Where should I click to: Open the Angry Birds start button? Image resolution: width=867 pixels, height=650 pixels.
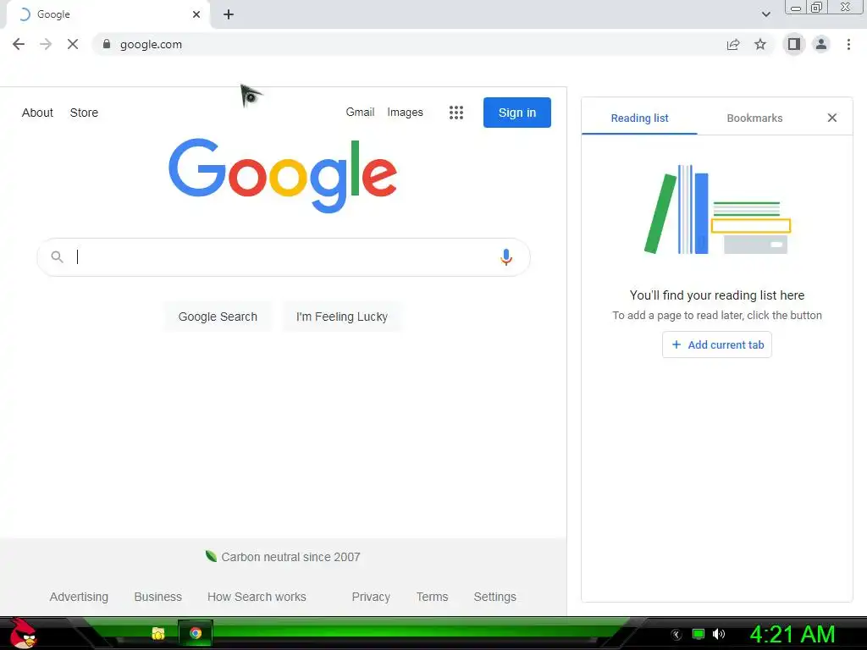22,633
